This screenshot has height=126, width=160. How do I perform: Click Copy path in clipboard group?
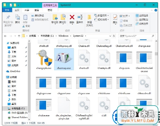click(38, 16)
